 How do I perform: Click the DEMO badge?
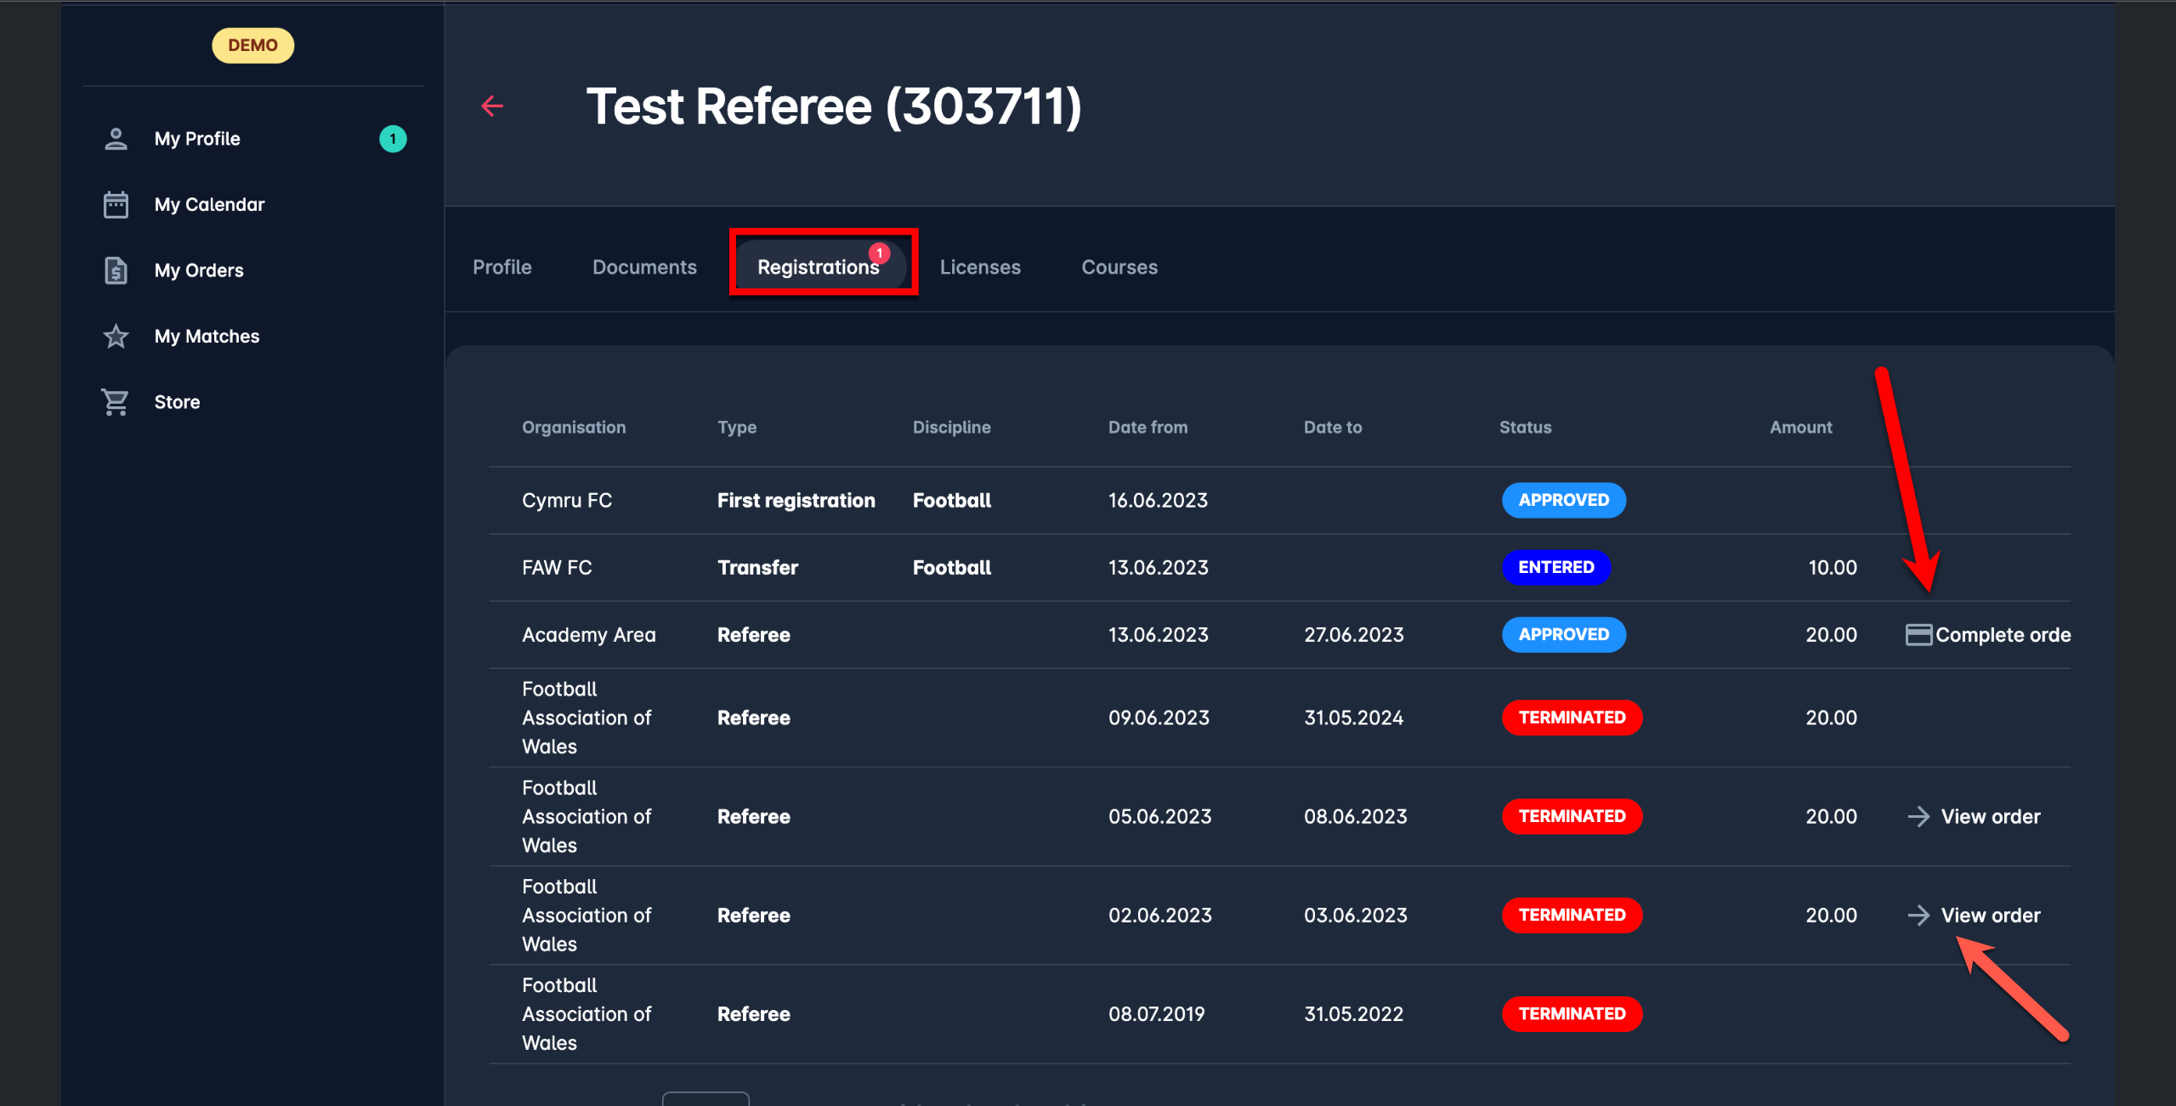(252, 46)
